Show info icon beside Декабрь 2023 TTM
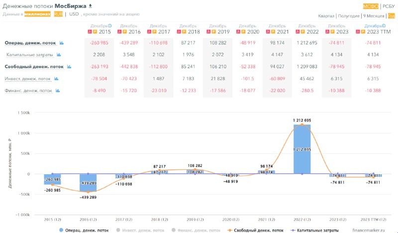 click(x=384, y=26)
